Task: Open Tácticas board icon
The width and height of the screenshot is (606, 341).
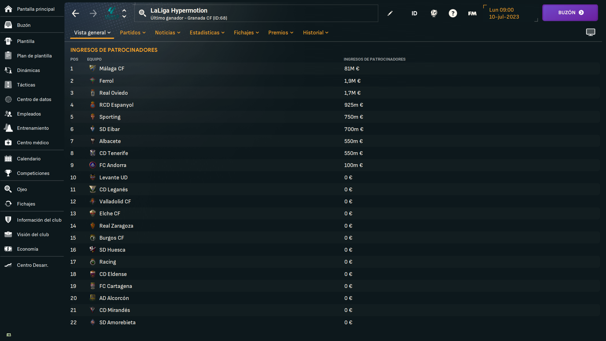Action: point(9,85)
